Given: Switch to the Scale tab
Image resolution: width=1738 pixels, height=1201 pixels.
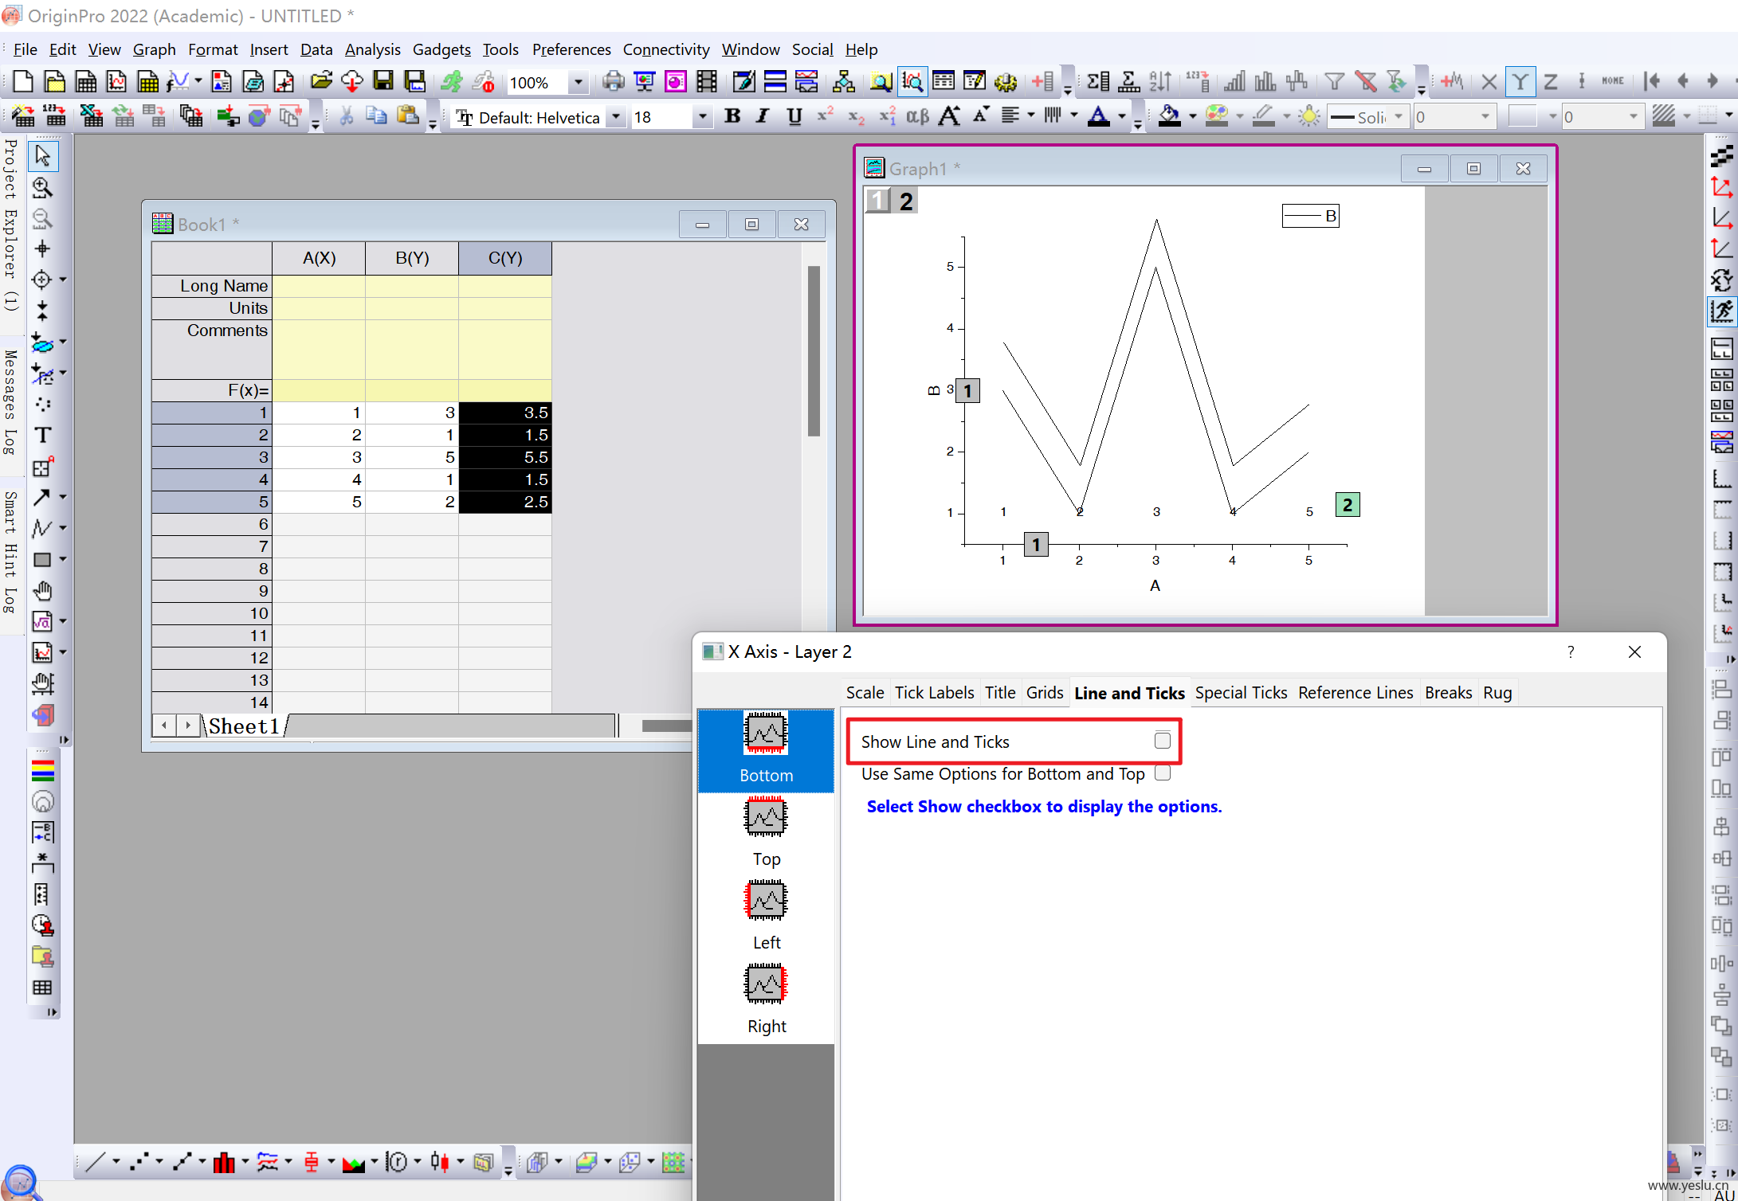Looking at the screenshot, I should tap(865, 693).
